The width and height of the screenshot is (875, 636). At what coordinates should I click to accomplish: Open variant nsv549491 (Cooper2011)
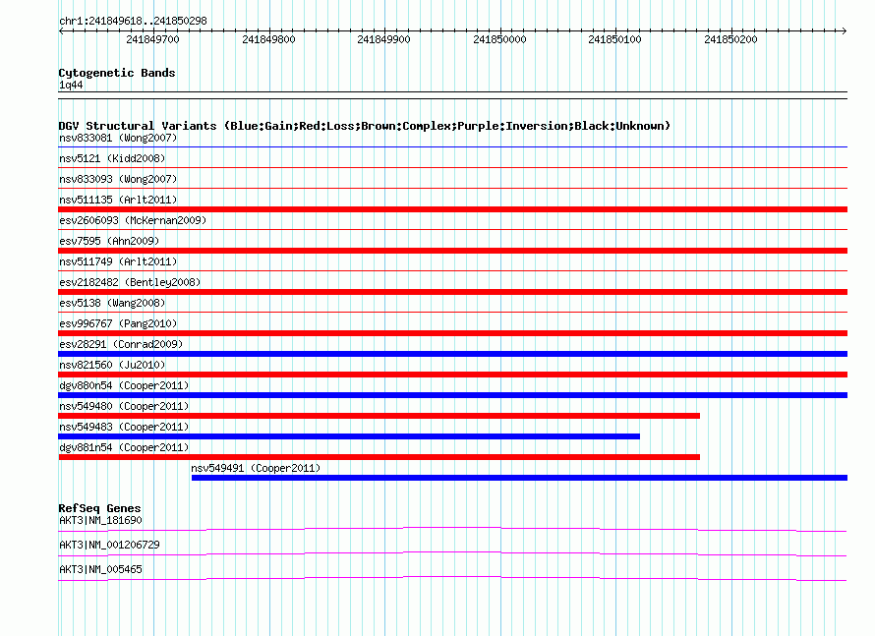(256, 468)
